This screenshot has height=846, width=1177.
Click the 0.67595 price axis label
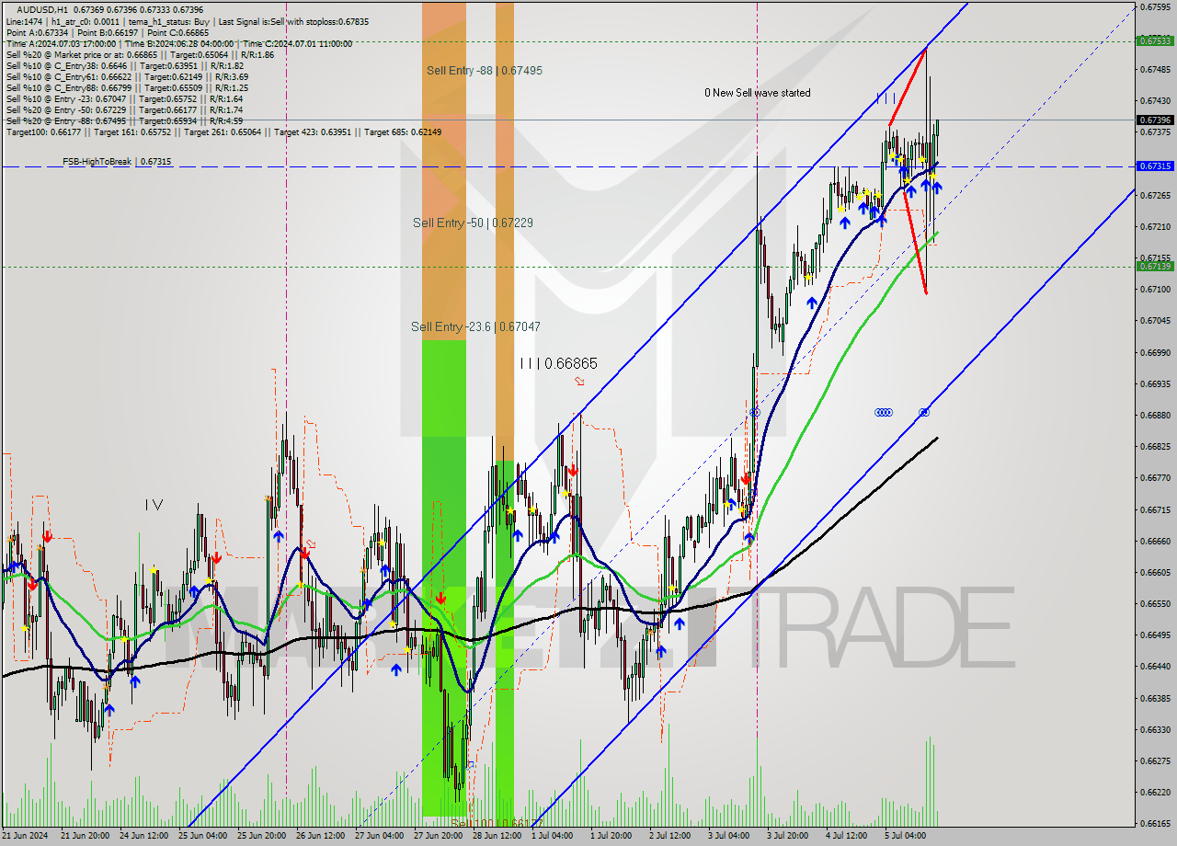1155,6
